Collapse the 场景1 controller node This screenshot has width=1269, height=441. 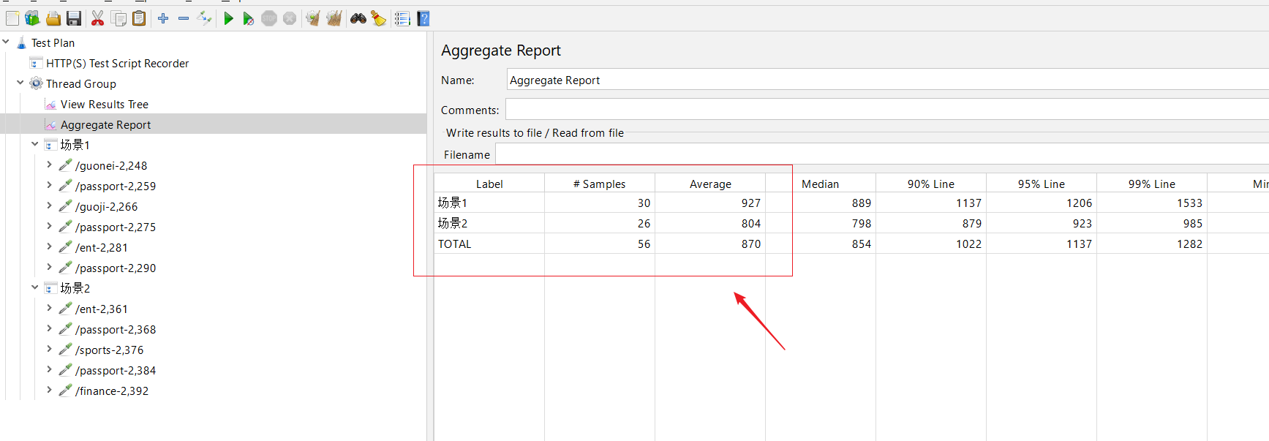tap(34, 144)
